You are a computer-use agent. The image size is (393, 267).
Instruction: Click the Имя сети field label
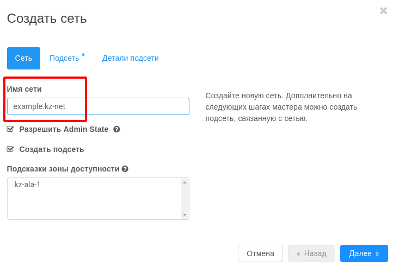point(24,89)
